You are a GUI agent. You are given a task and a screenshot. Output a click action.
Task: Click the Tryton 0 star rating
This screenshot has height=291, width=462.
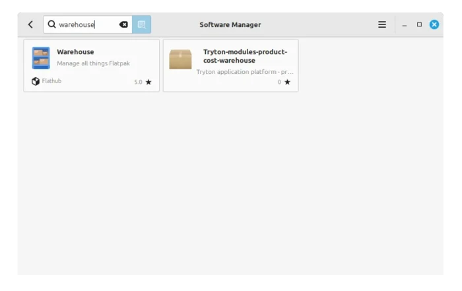coord(284,82)
